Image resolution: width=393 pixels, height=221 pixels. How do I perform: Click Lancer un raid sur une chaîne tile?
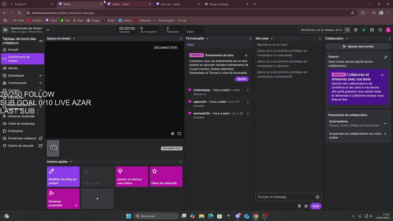point(132,176)
